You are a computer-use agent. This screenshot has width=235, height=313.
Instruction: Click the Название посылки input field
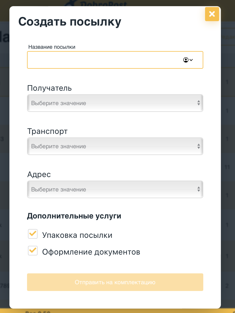(103, 60)
